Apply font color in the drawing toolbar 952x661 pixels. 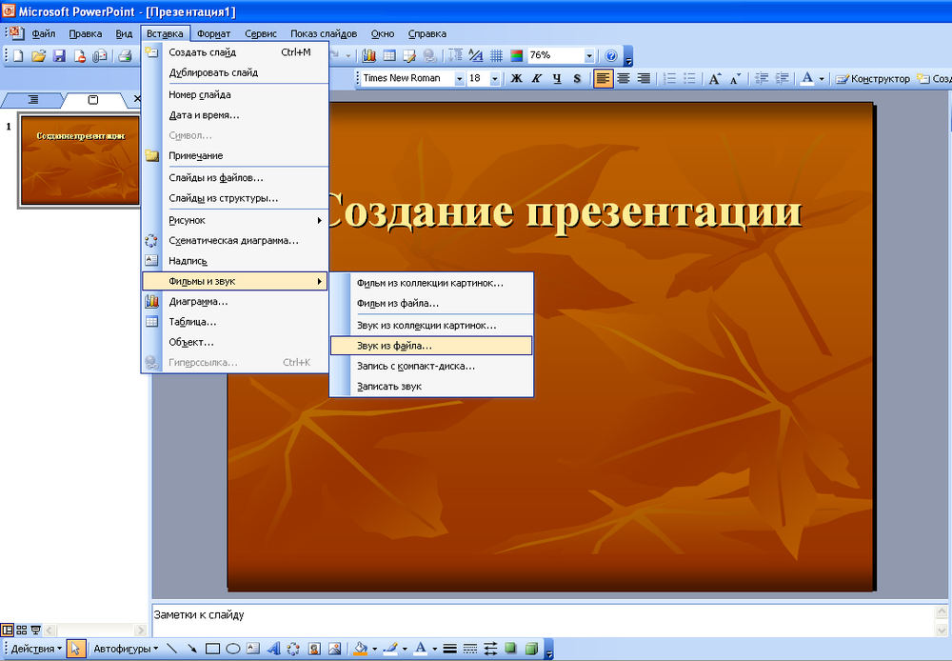pyautogui.click(x=420, y=649)
